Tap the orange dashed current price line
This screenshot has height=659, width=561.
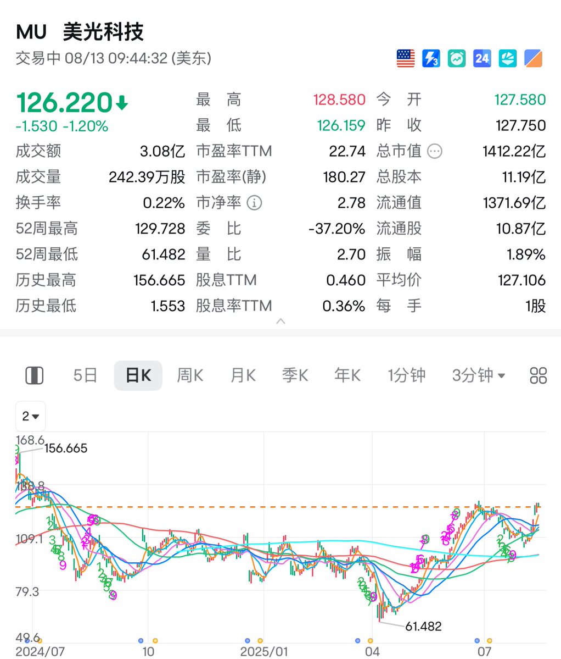pos(280,507)
